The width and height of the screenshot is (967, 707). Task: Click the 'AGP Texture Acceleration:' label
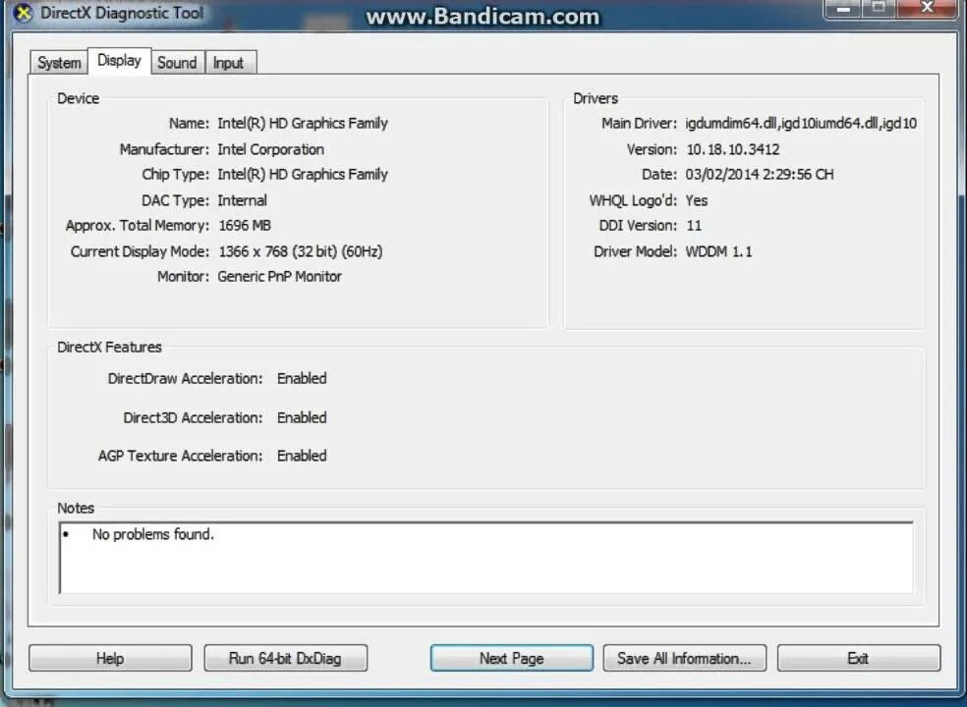pos(180,457)
